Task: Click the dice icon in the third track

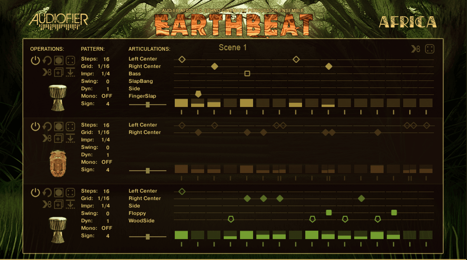Action: point(70,193)
